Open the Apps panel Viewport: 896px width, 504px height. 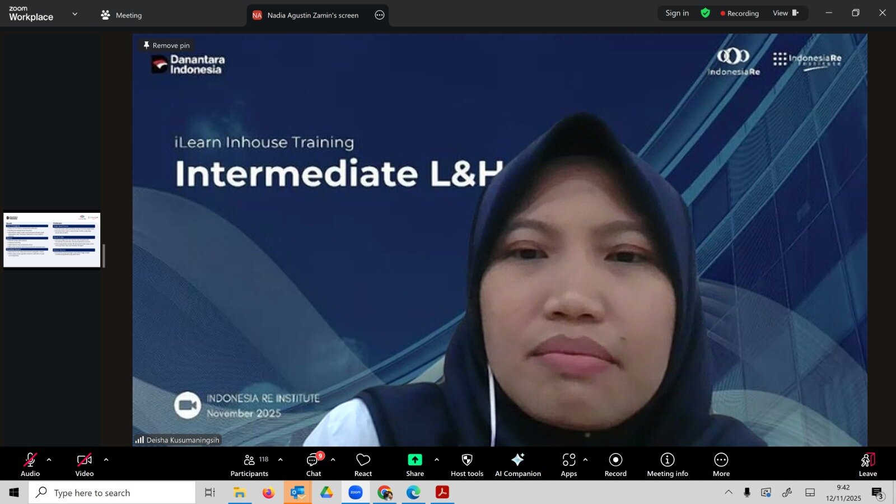coord(568,465)
